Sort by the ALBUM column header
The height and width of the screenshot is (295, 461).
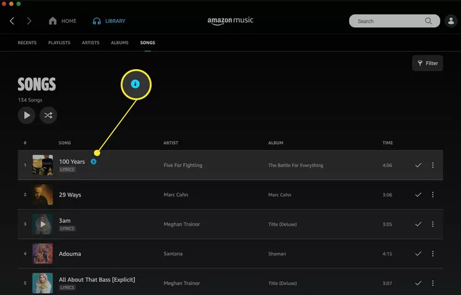276,143
